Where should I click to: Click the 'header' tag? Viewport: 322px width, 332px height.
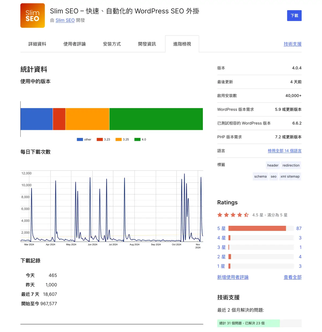click(x=273, y=165)
